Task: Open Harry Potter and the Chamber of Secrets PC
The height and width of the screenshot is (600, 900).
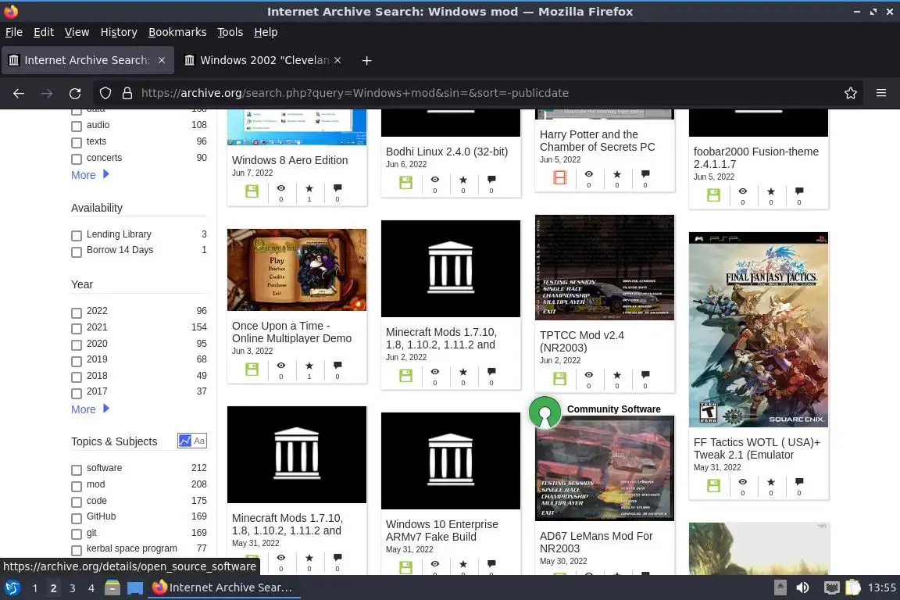Action: click(x=597, y=141)
